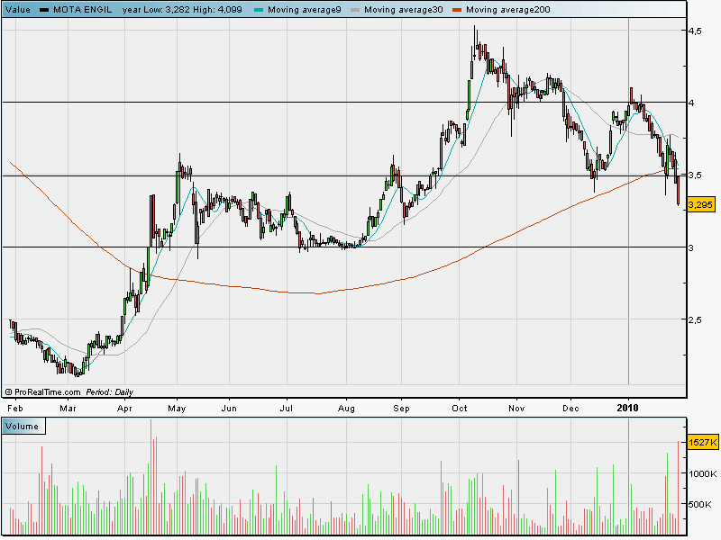Click the Apr month label

pyautogui.click(x=124, y=409)
